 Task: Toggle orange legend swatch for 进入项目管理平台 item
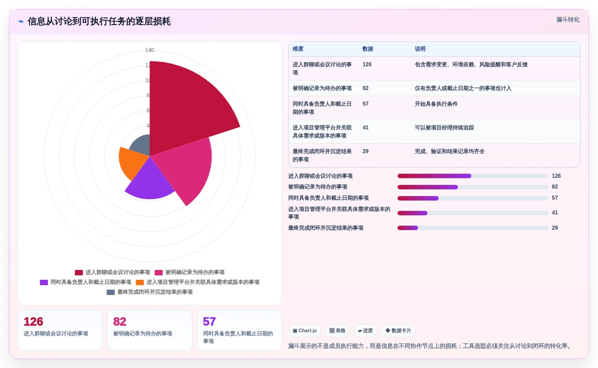coord(140,282)
